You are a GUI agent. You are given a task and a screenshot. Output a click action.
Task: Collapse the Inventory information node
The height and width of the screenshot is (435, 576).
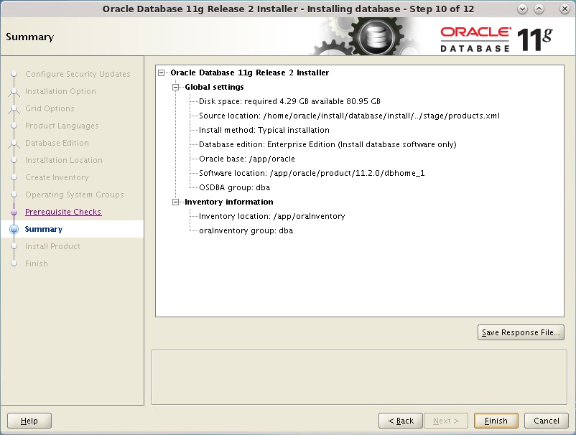pyautogui.click(x=175, y=202)
